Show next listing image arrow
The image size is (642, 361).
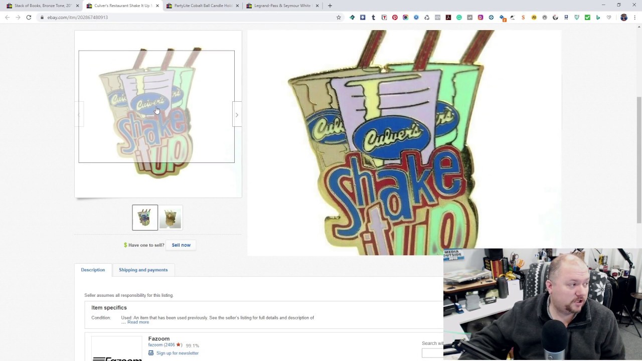(237, 115)
